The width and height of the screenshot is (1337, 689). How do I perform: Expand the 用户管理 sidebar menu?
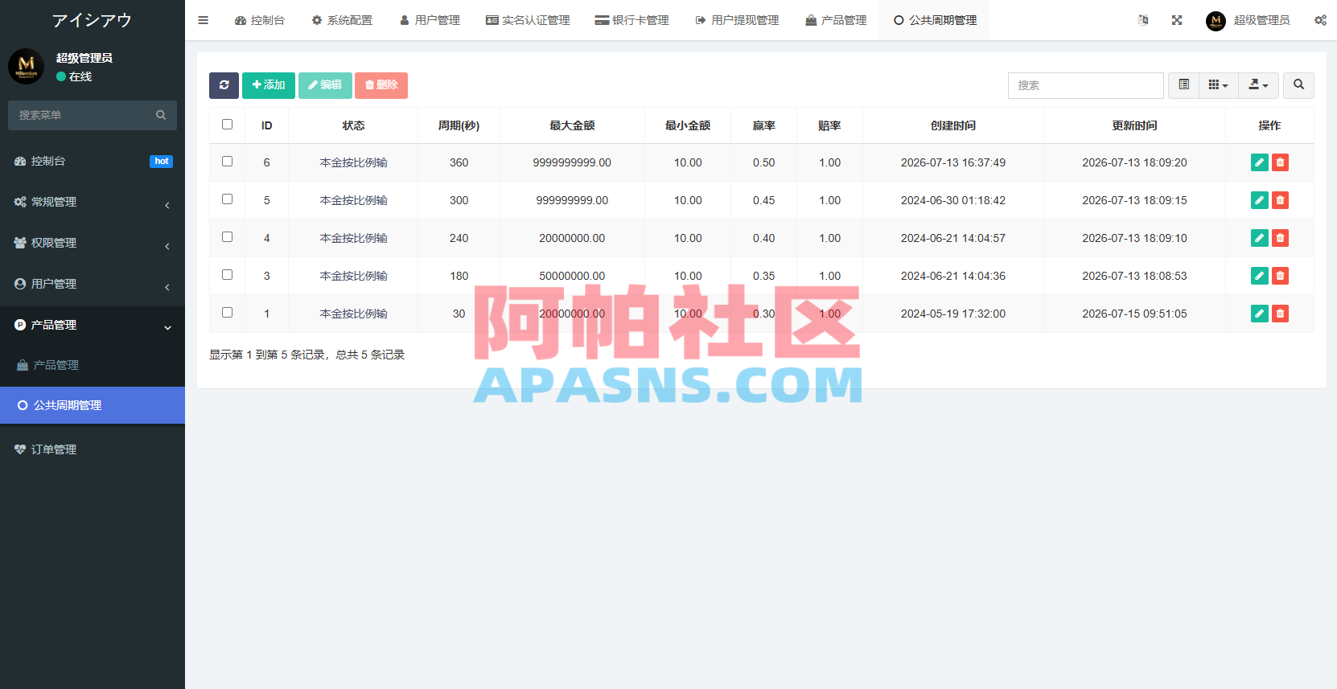pos(93,285)
